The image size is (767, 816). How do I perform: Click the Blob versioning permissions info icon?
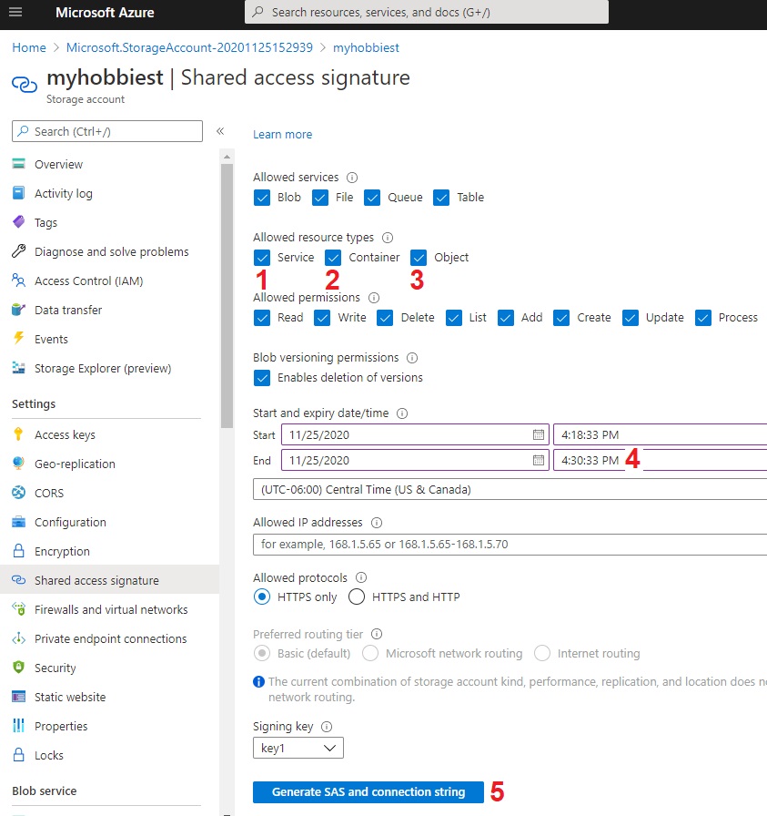[x=412, y=358]
